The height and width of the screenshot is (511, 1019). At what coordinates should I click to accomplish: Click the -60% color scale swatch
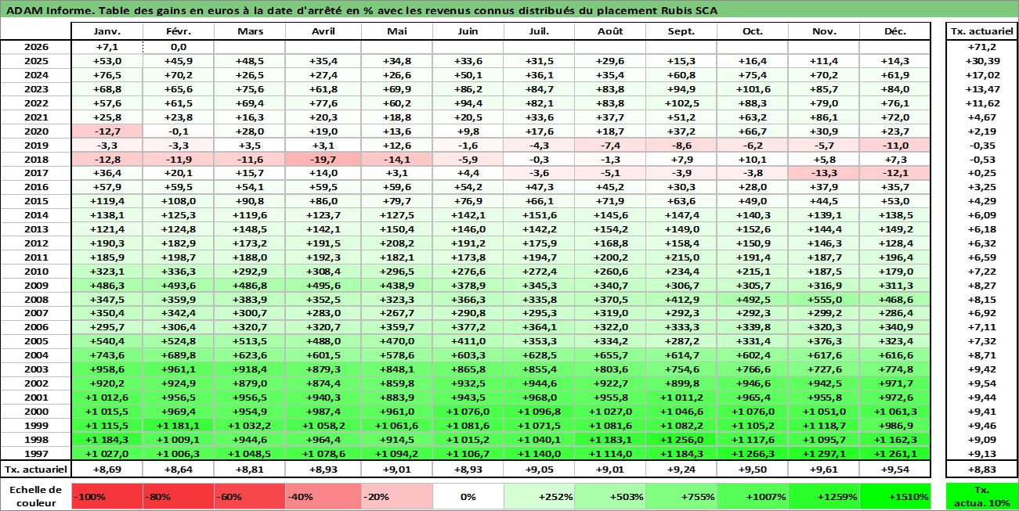(x=250, y=496)
